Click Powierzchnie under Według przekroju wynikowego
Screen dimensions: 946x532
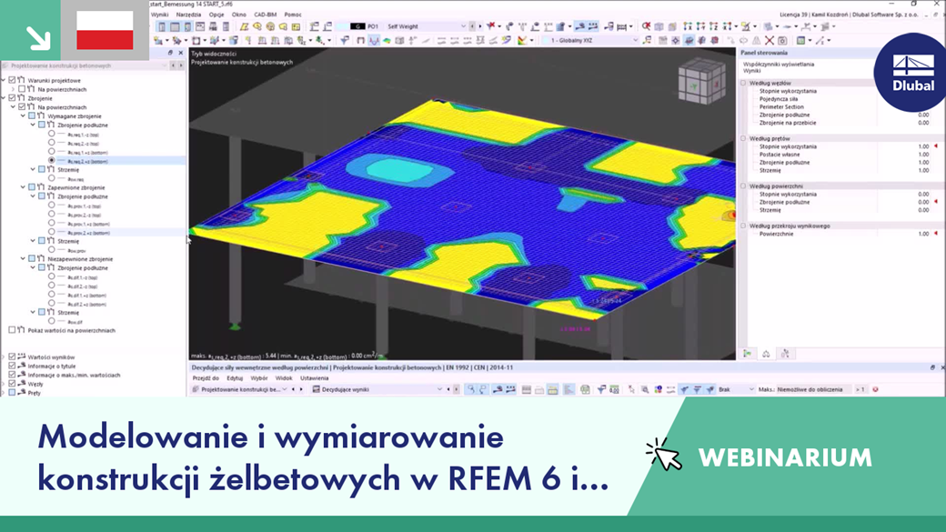coord(776,234)
